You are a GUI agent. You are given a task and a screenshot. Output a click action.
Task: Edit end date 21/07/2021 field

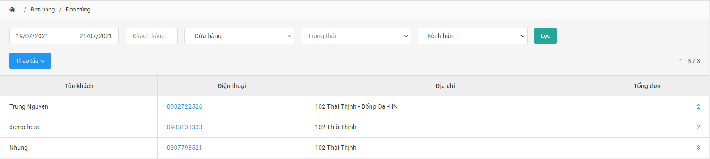click(x=96, y=36)
